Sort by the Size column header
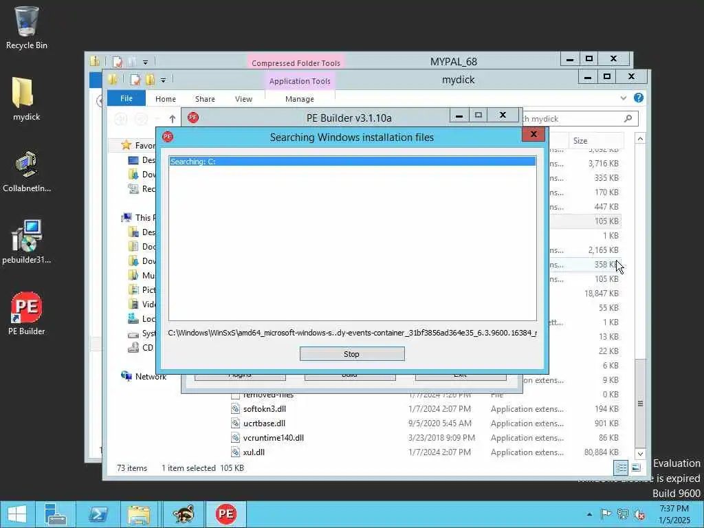The image size is (704, 528). (x=596, y=140)
